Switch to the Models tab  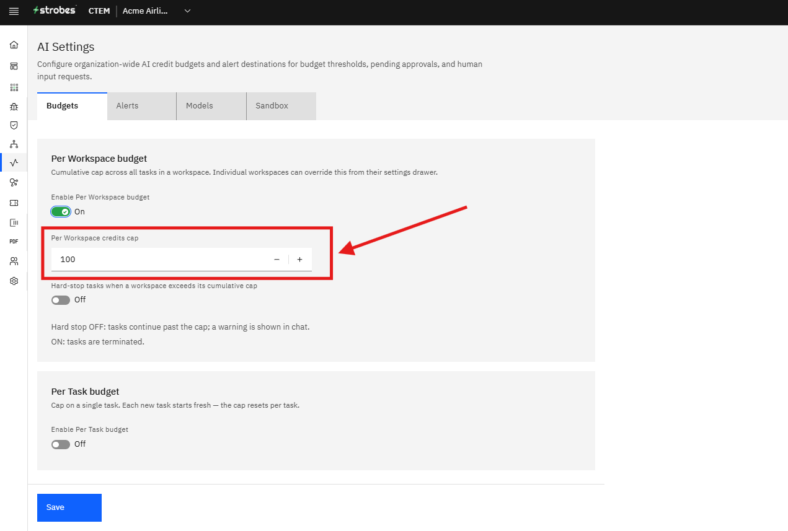click(211, 106)
